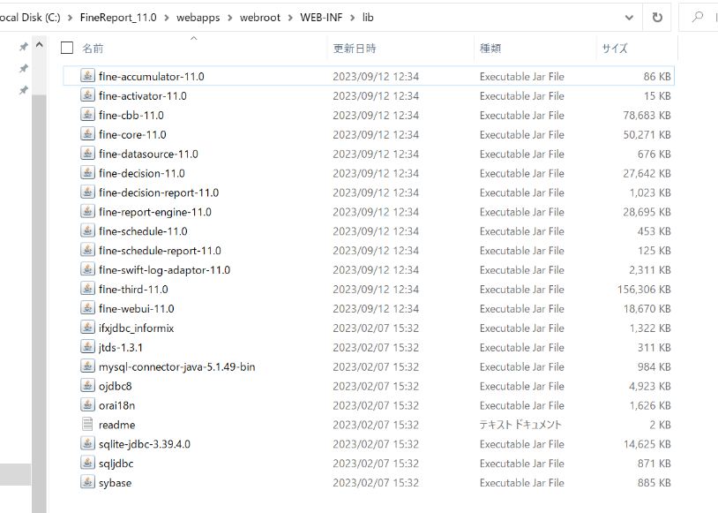Go to webapps in the address path
The width and height of the screenshot is (718, 513).
click(198, 18)
